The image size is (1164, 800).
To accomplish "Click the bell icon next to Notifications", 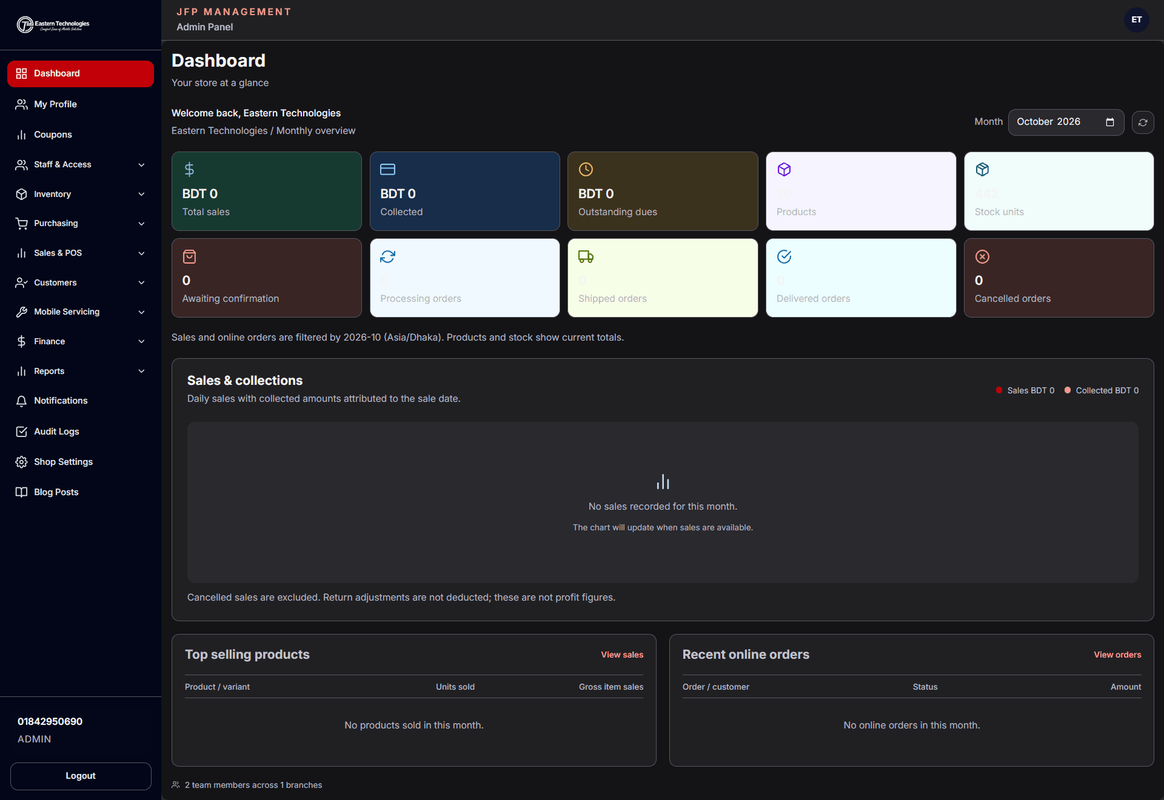I will click(21, 401).
